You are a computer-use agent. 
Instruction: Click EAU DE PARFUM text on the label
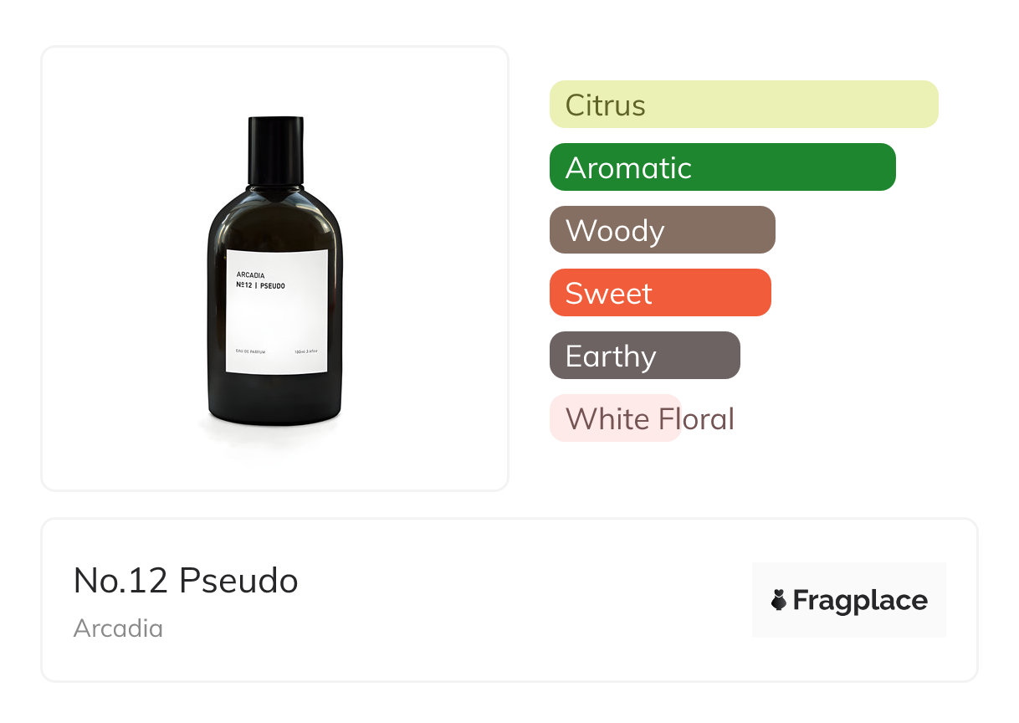[251, 352]
